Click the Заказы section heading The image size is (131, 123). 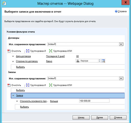click(12, 72)
